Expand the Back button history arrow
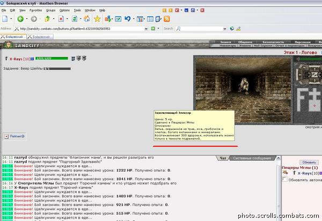Image resolution: width=322 pixels, height=221 pixels. point(27,19)
